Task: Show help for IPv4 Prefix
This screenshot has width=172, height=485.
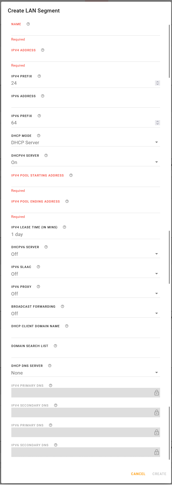Action: pyautogui.click(x=39, y=76)
